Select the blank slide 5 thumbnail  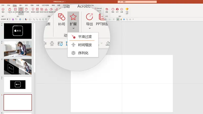18,102
